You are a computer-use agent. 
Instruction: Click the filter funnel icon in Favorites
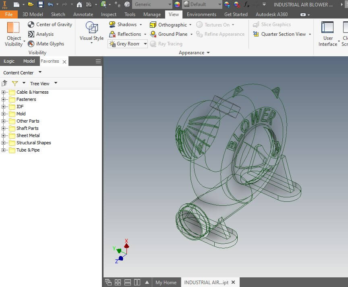click(15, 84)
